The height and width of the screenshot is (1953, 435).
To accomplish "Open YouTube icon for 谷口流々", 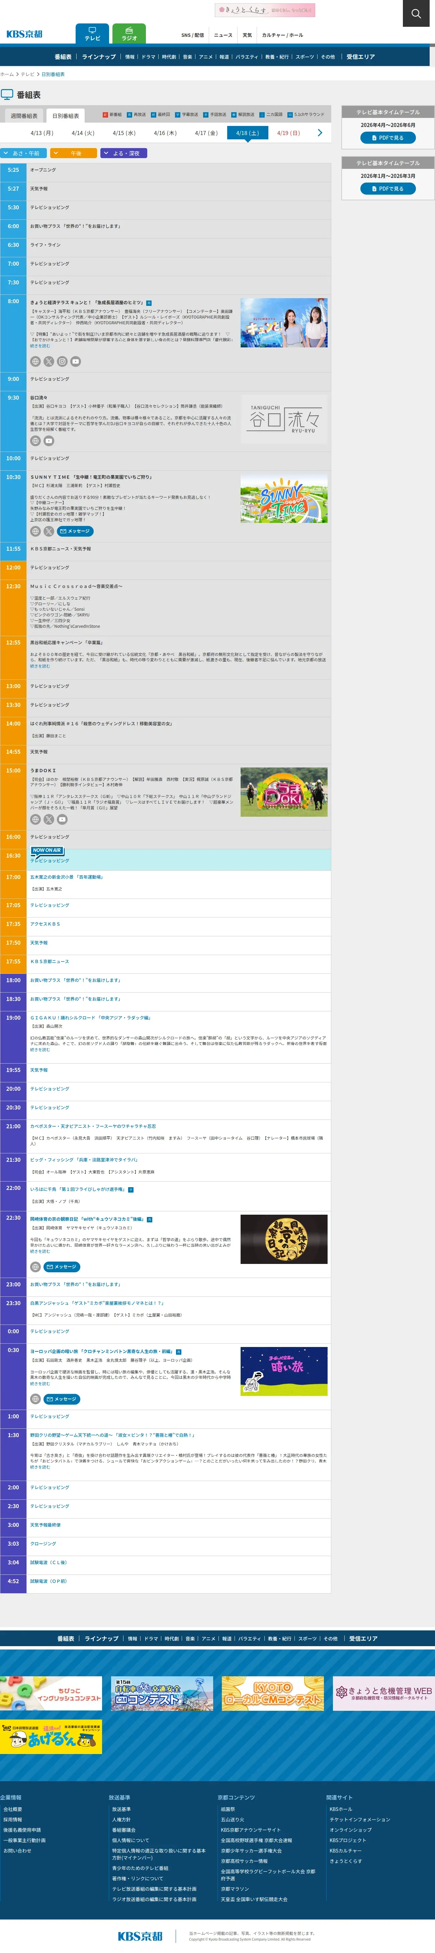I will (x=49, y=441).
